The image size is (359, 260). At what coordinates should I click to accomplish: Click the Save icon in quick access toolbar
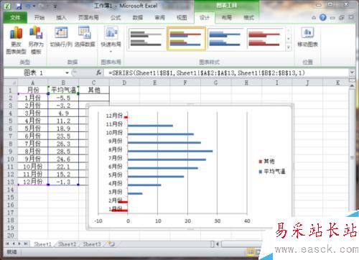tap(19, 6)
